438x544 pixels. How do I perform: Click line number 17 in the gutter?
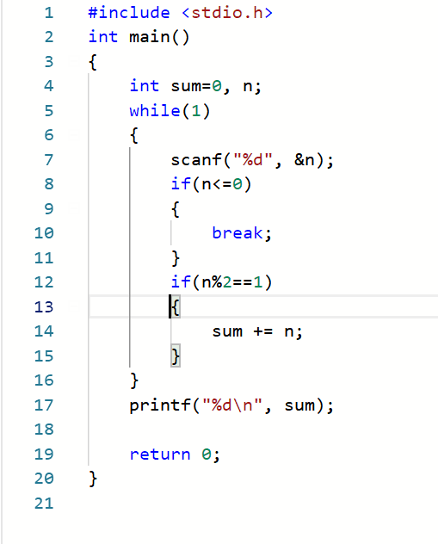click(44, 405)
